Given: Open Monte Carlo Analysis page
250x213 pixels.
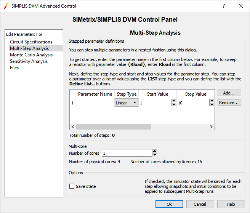Looking at the screenshot, I should (31, 55).
